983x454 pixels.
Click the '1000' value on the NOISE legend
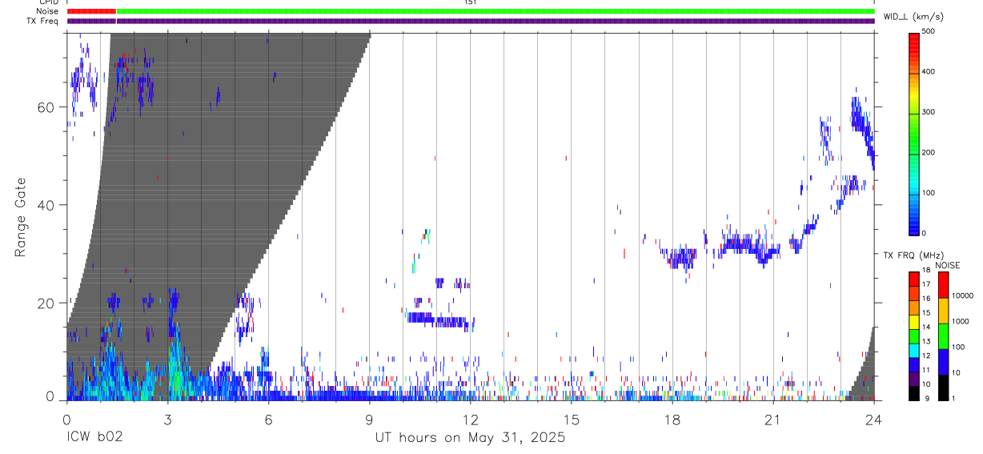point(960,321)
